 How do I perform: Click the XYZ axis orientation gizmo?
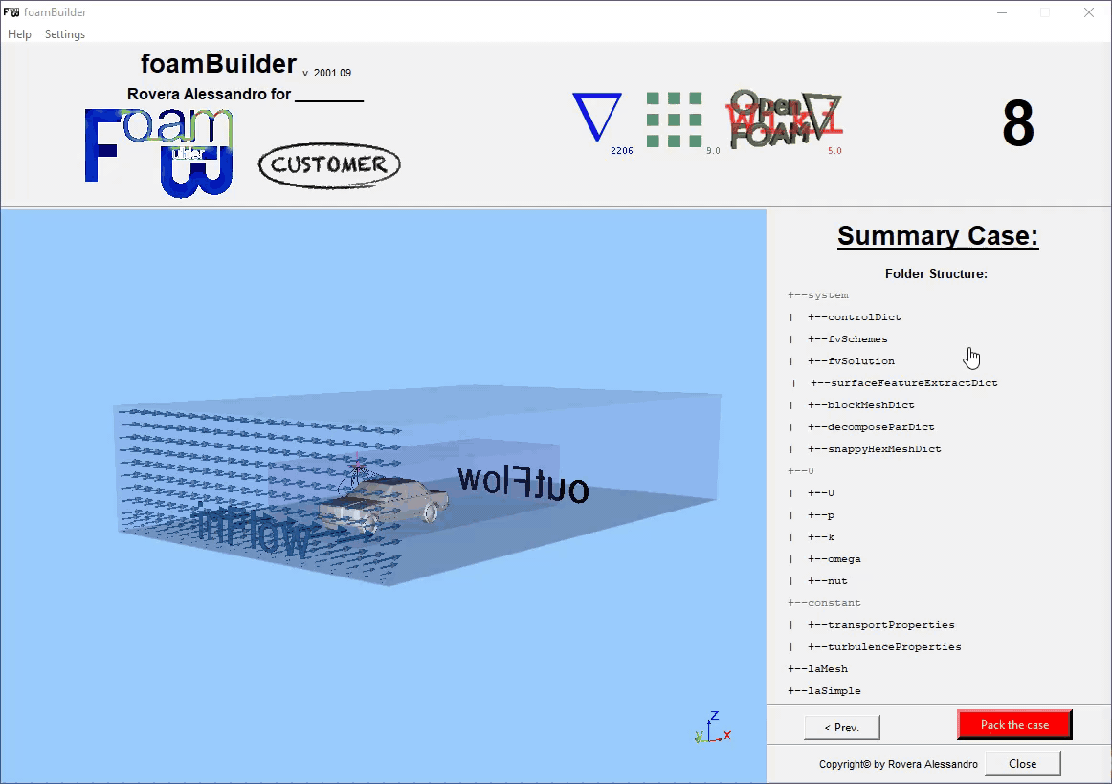point(713,728)
